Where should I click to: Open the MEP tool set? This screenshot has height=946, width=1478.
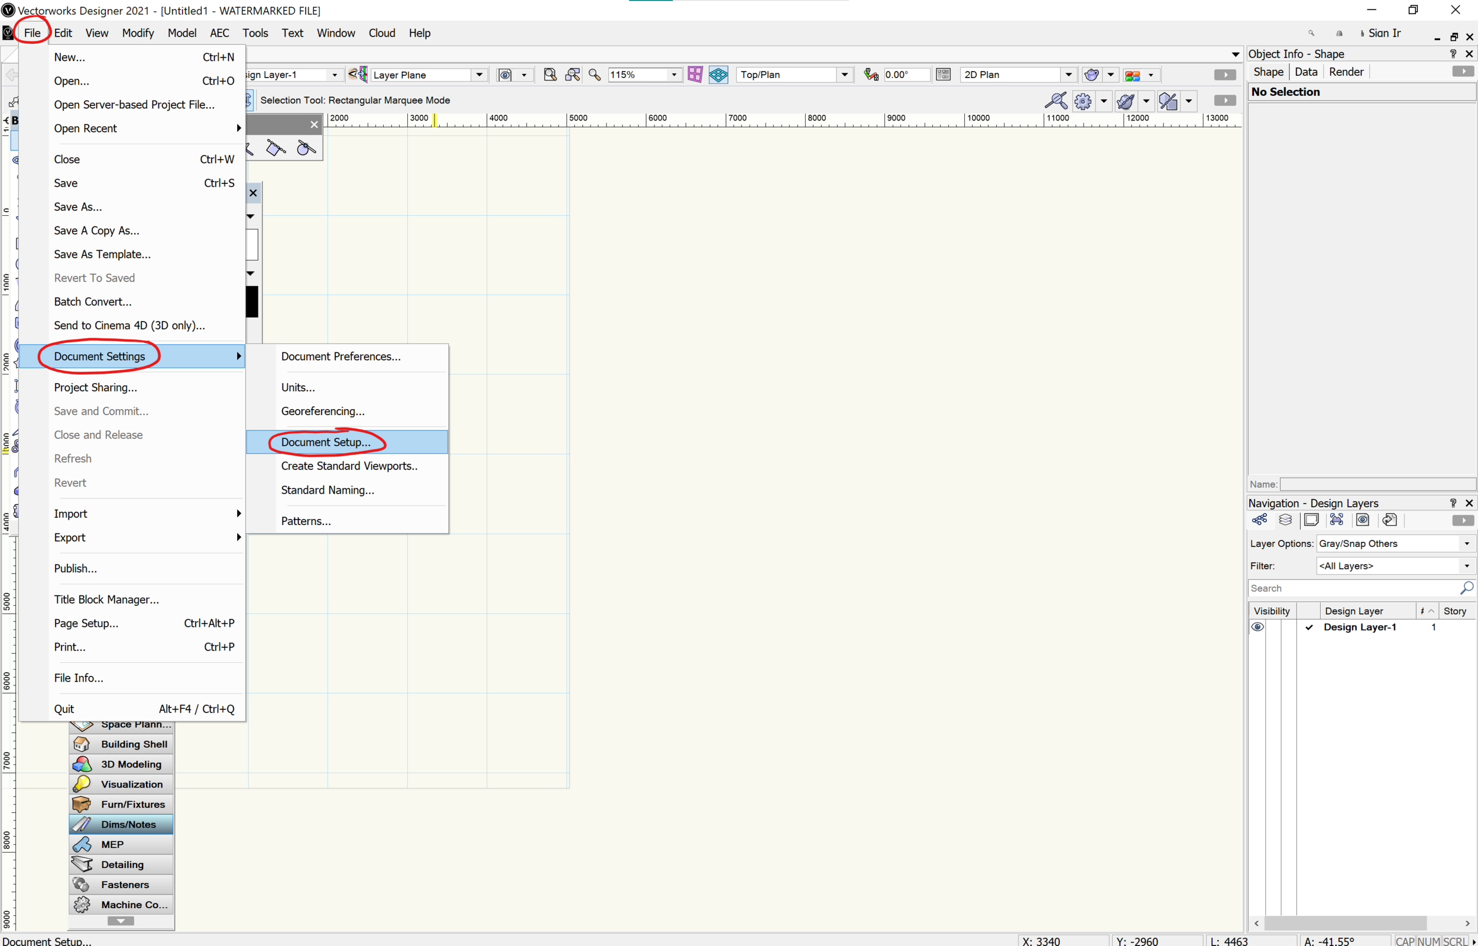pos(121,844)
